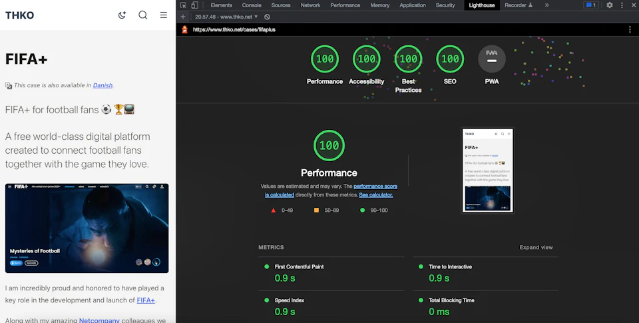
Task: Click the Total Blocking Time metric
Action: 485,307
